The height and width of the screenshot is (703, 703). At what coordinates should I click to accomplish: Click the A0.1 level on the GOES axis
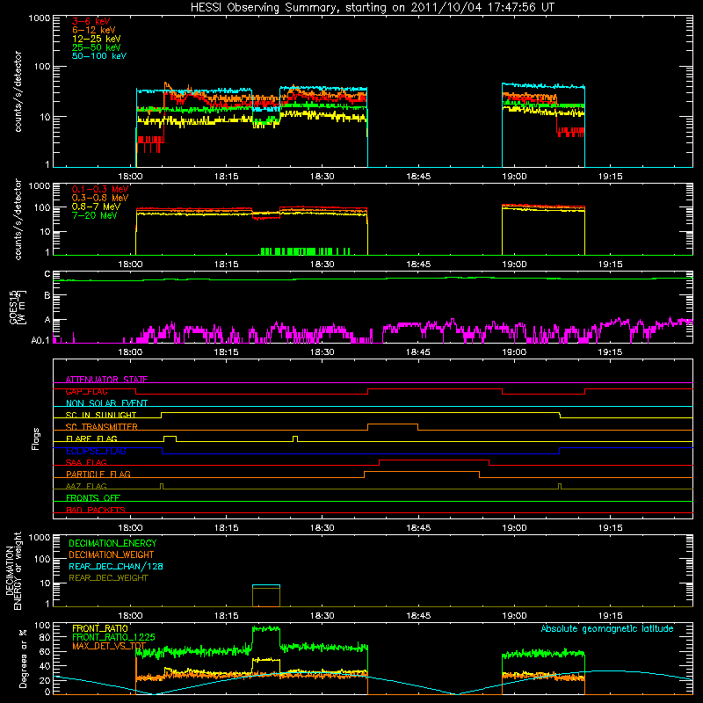[40, 341]
